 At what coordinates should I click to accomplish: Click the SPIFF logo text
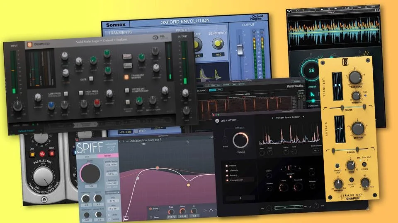click(90, 148)
